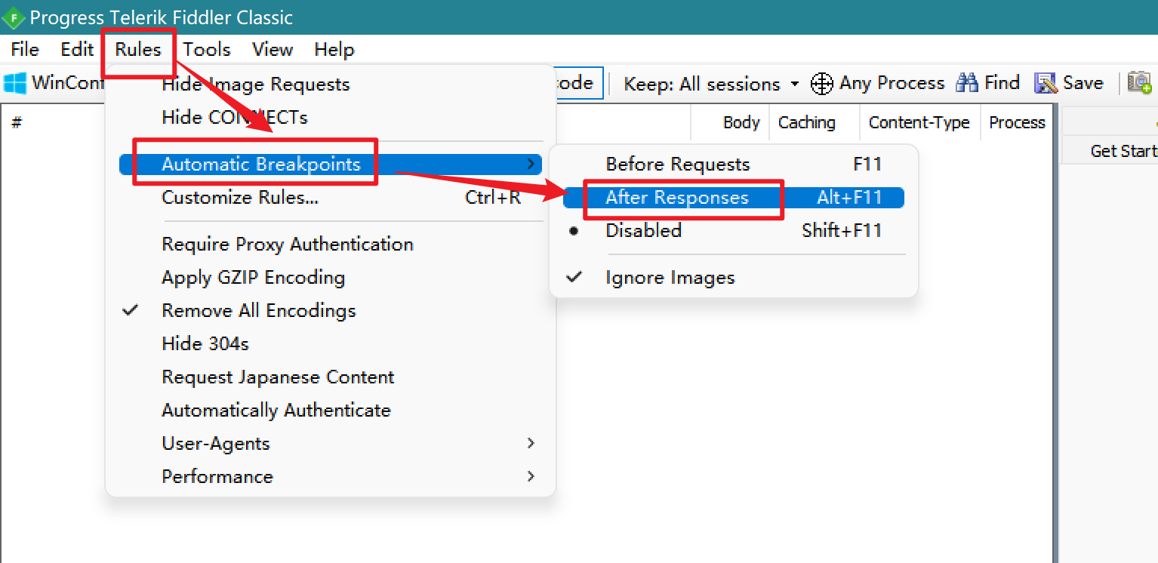Expand the Automatic Breakpoints submenu
Viewport: 1158px width, 563px height.
coord(331,164)
